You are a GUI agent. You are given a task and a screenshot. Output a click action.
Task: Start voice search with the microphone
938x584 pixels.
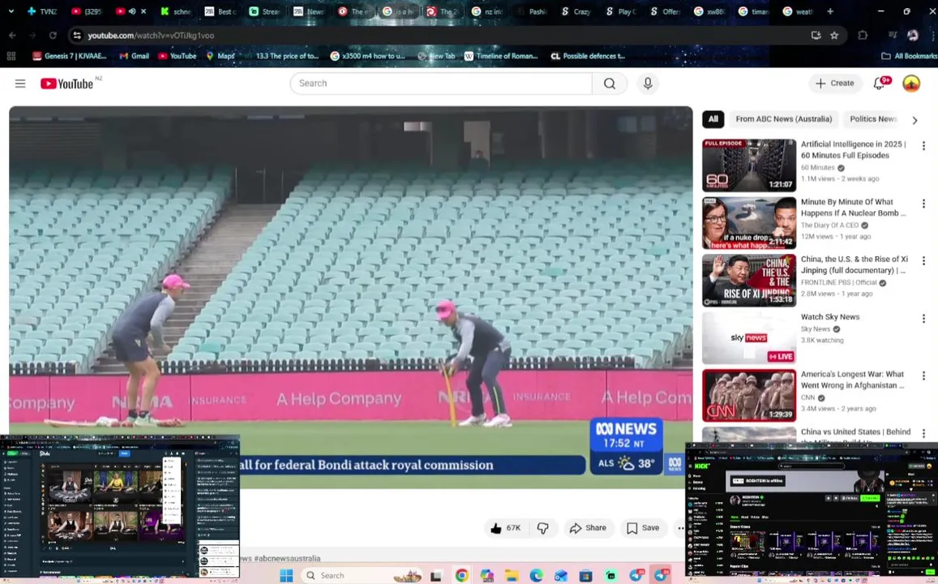pos(647,84)
